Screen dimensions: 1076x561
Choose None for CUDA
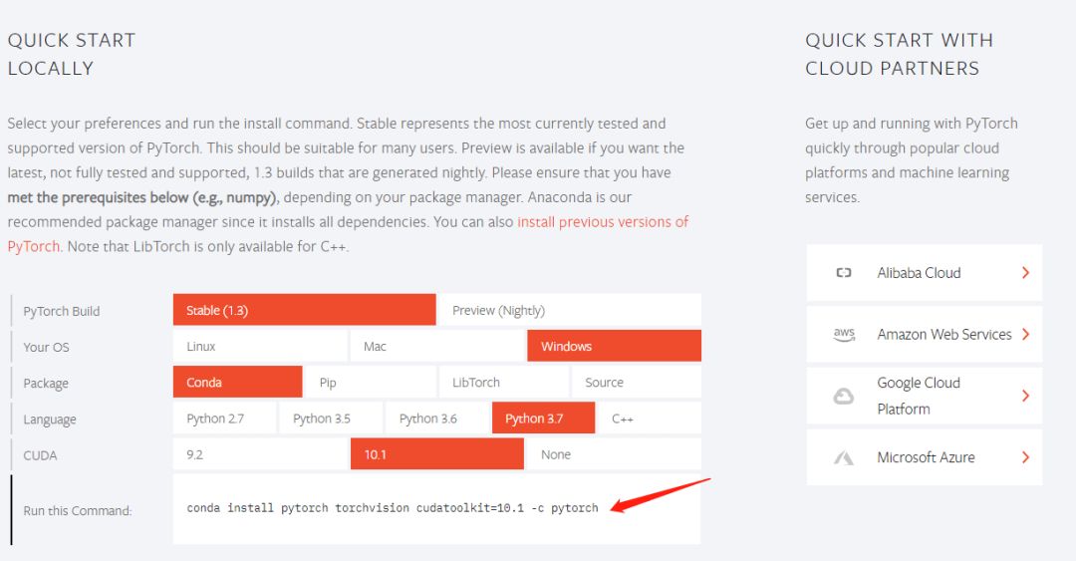[x=614, y=454]
